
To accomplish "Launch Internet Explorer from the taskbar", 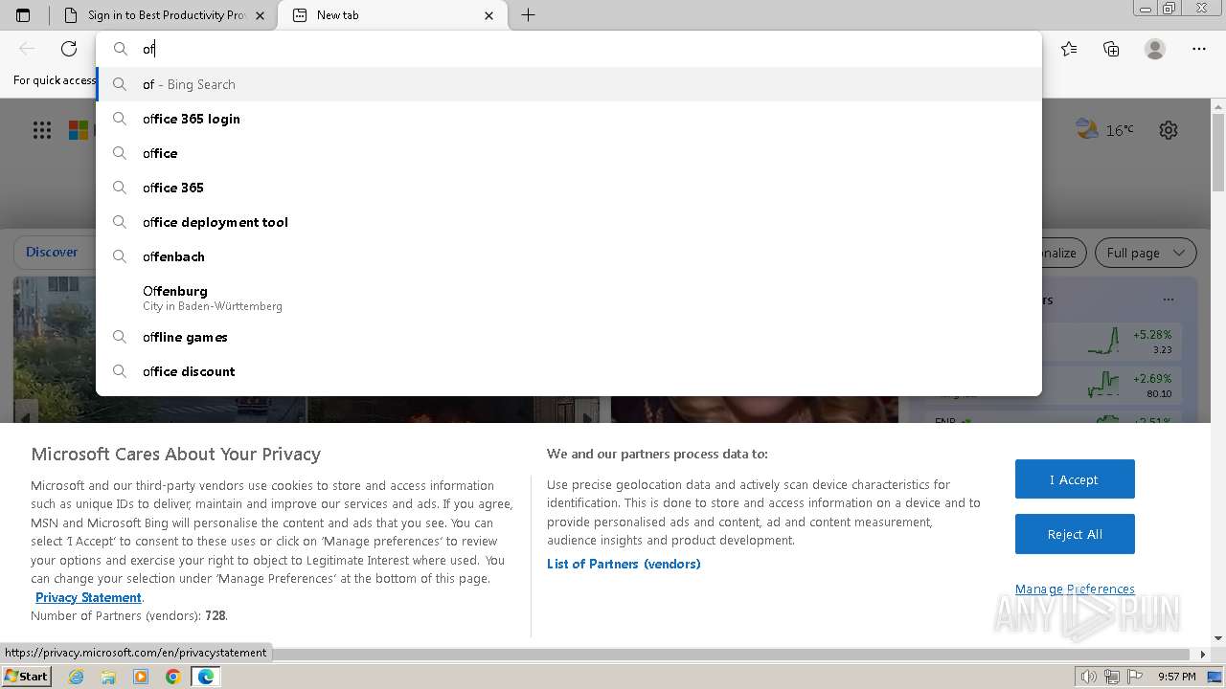I will point(76,677).
